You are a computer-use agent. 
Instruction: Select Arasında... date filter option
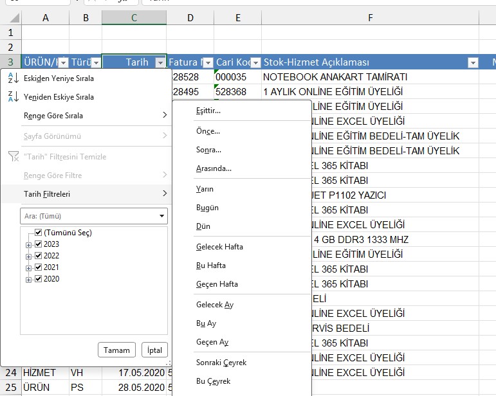pos(214,168)
